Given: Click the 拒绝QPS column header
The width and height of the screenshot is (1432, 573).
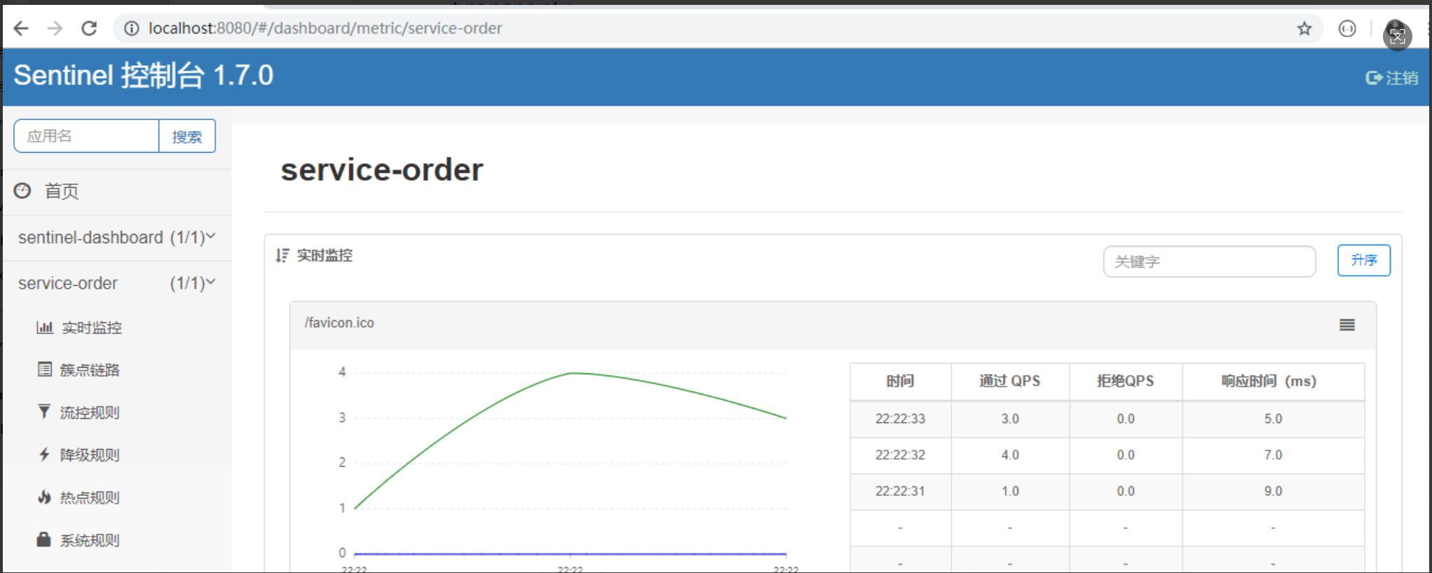Looking at the screenshot, I should [x=1125, y=381].
